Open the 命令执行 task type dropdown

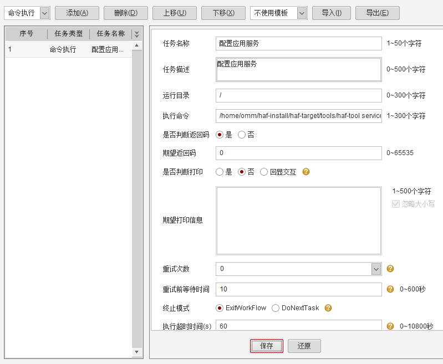point(45,13)
